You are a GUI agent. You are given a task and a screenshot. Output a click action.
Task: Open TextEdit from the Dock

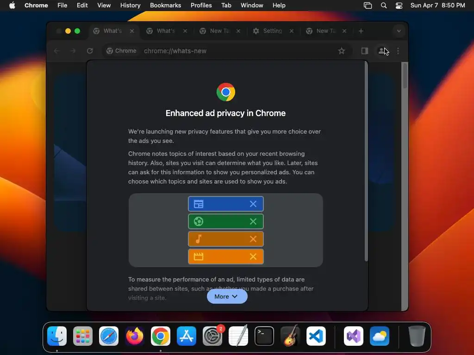pos(238,336)
